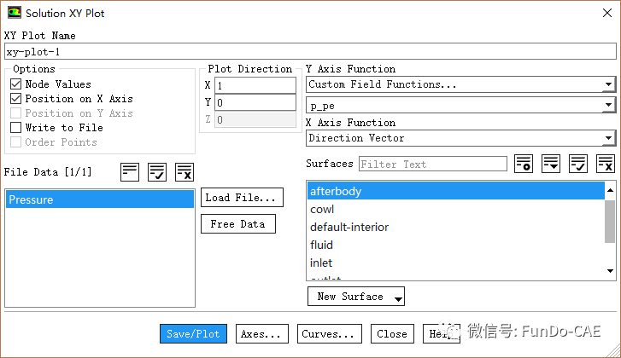The image size is (621, 358).
Task: Click the Solution XY Plot window icon
Action: tap(14, 14)
